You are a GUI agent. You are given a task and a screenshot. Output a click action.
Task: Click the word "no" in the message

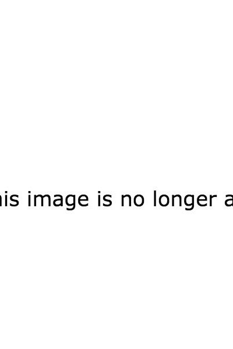coord(132,200)
